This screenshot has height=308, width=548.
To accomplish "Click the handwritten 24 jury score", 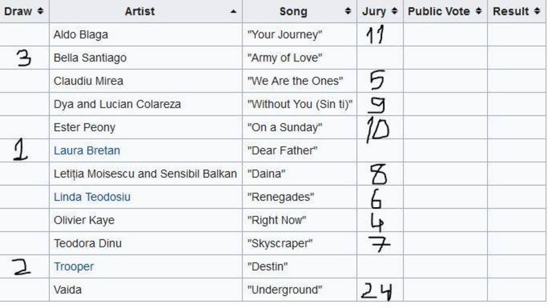I will click(x=378, y=290).
